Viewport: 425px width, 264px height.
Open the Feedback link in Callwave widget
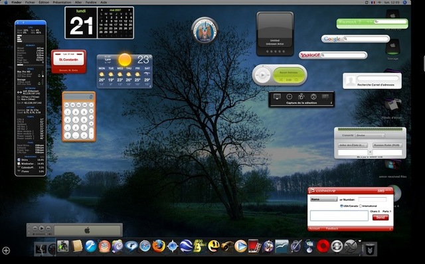coord(332,229)
